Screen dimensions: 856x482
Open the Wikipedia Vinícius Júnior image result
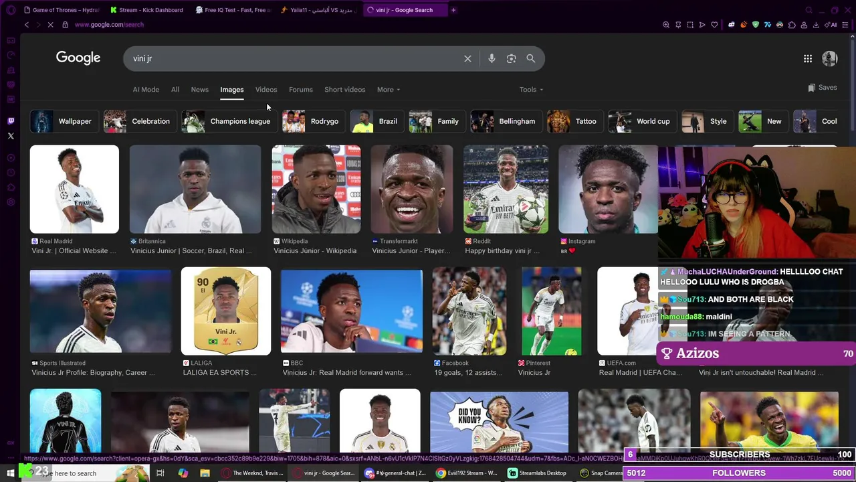click(x=316, y=189)
